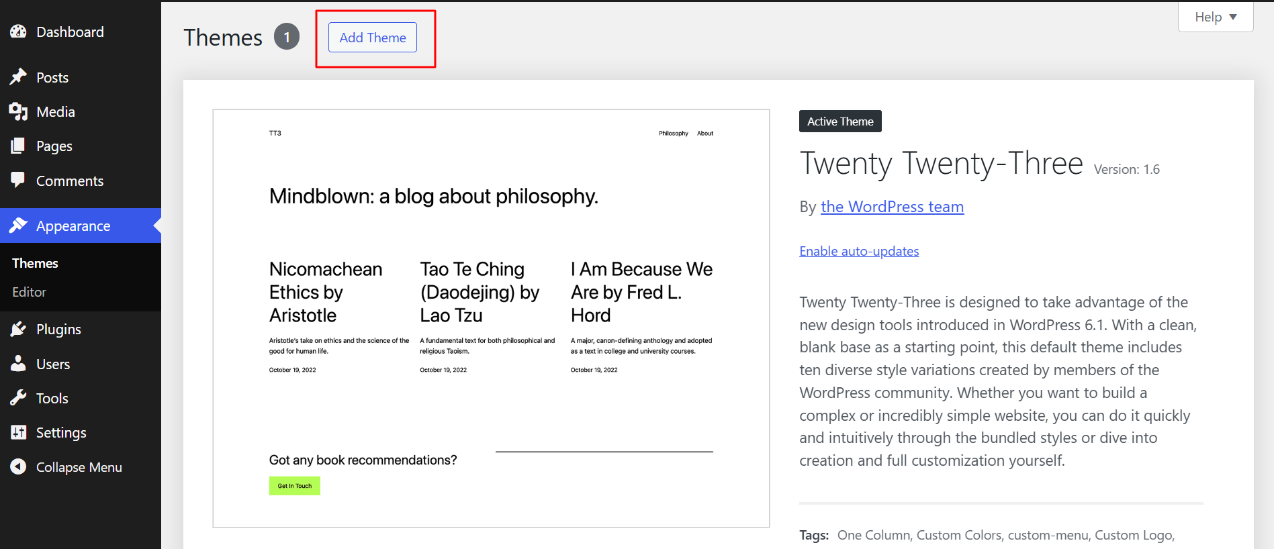Click the Comments bubble icon
Viewport: 1274px width, 549px height.
[18, 180]
